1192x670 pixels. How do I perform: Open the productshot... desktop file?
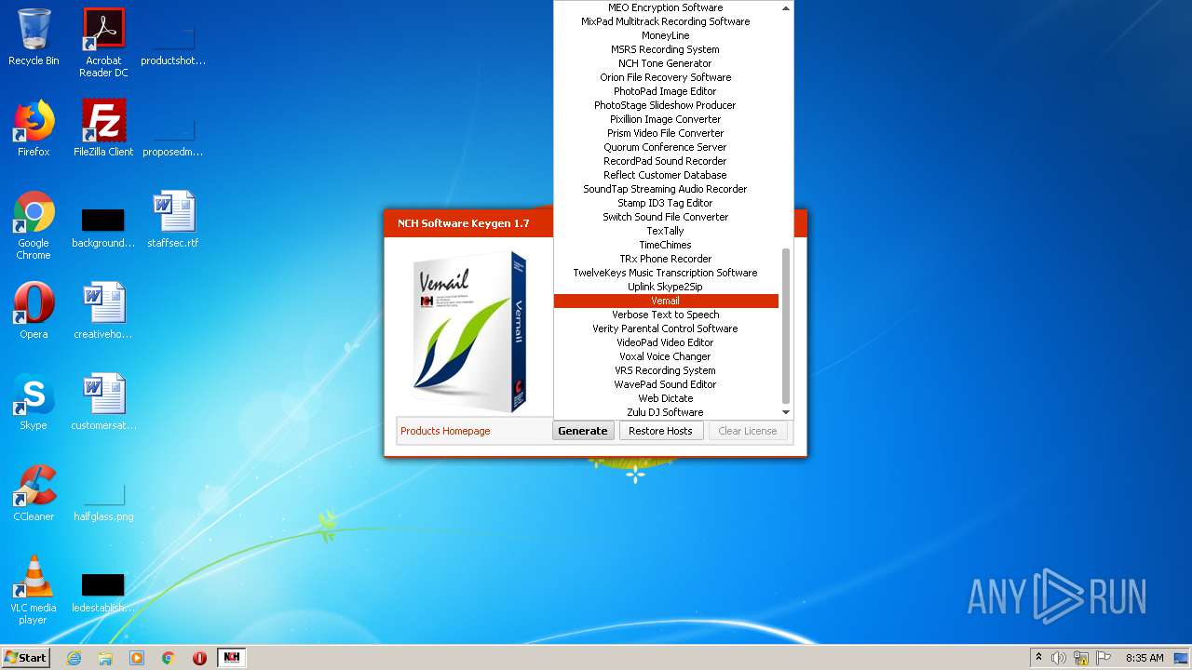(x=173, y=47)
